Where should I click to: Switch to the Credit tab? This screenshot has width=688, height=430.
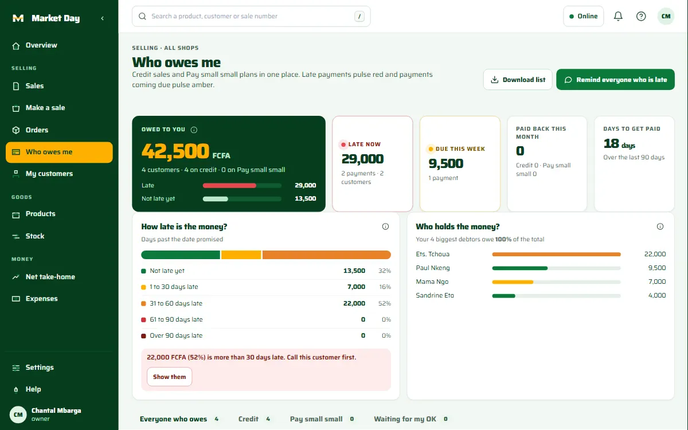[x=255, y=419]
